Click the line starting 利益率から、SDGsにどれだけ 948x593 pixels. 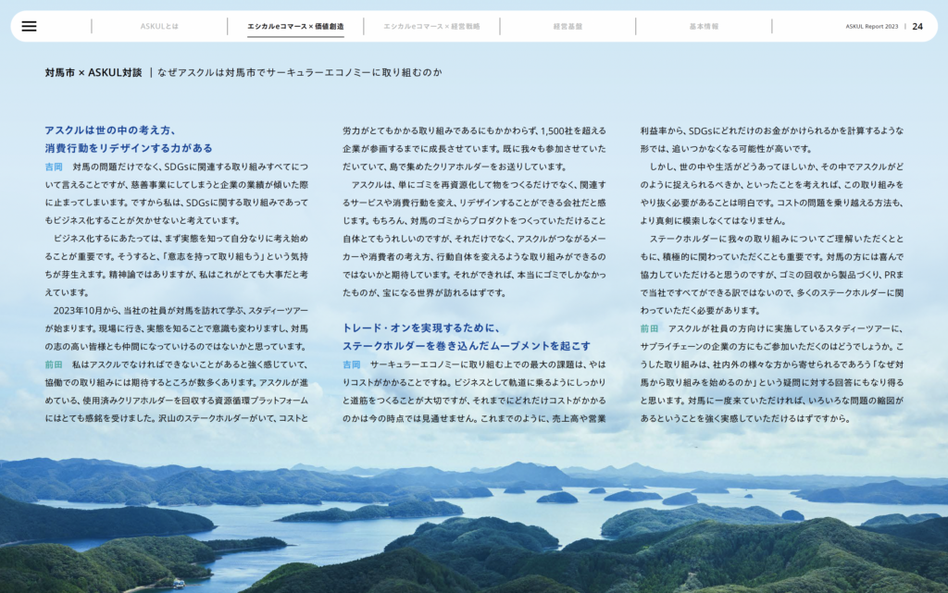pyautogui.click(x=772, y=131)
